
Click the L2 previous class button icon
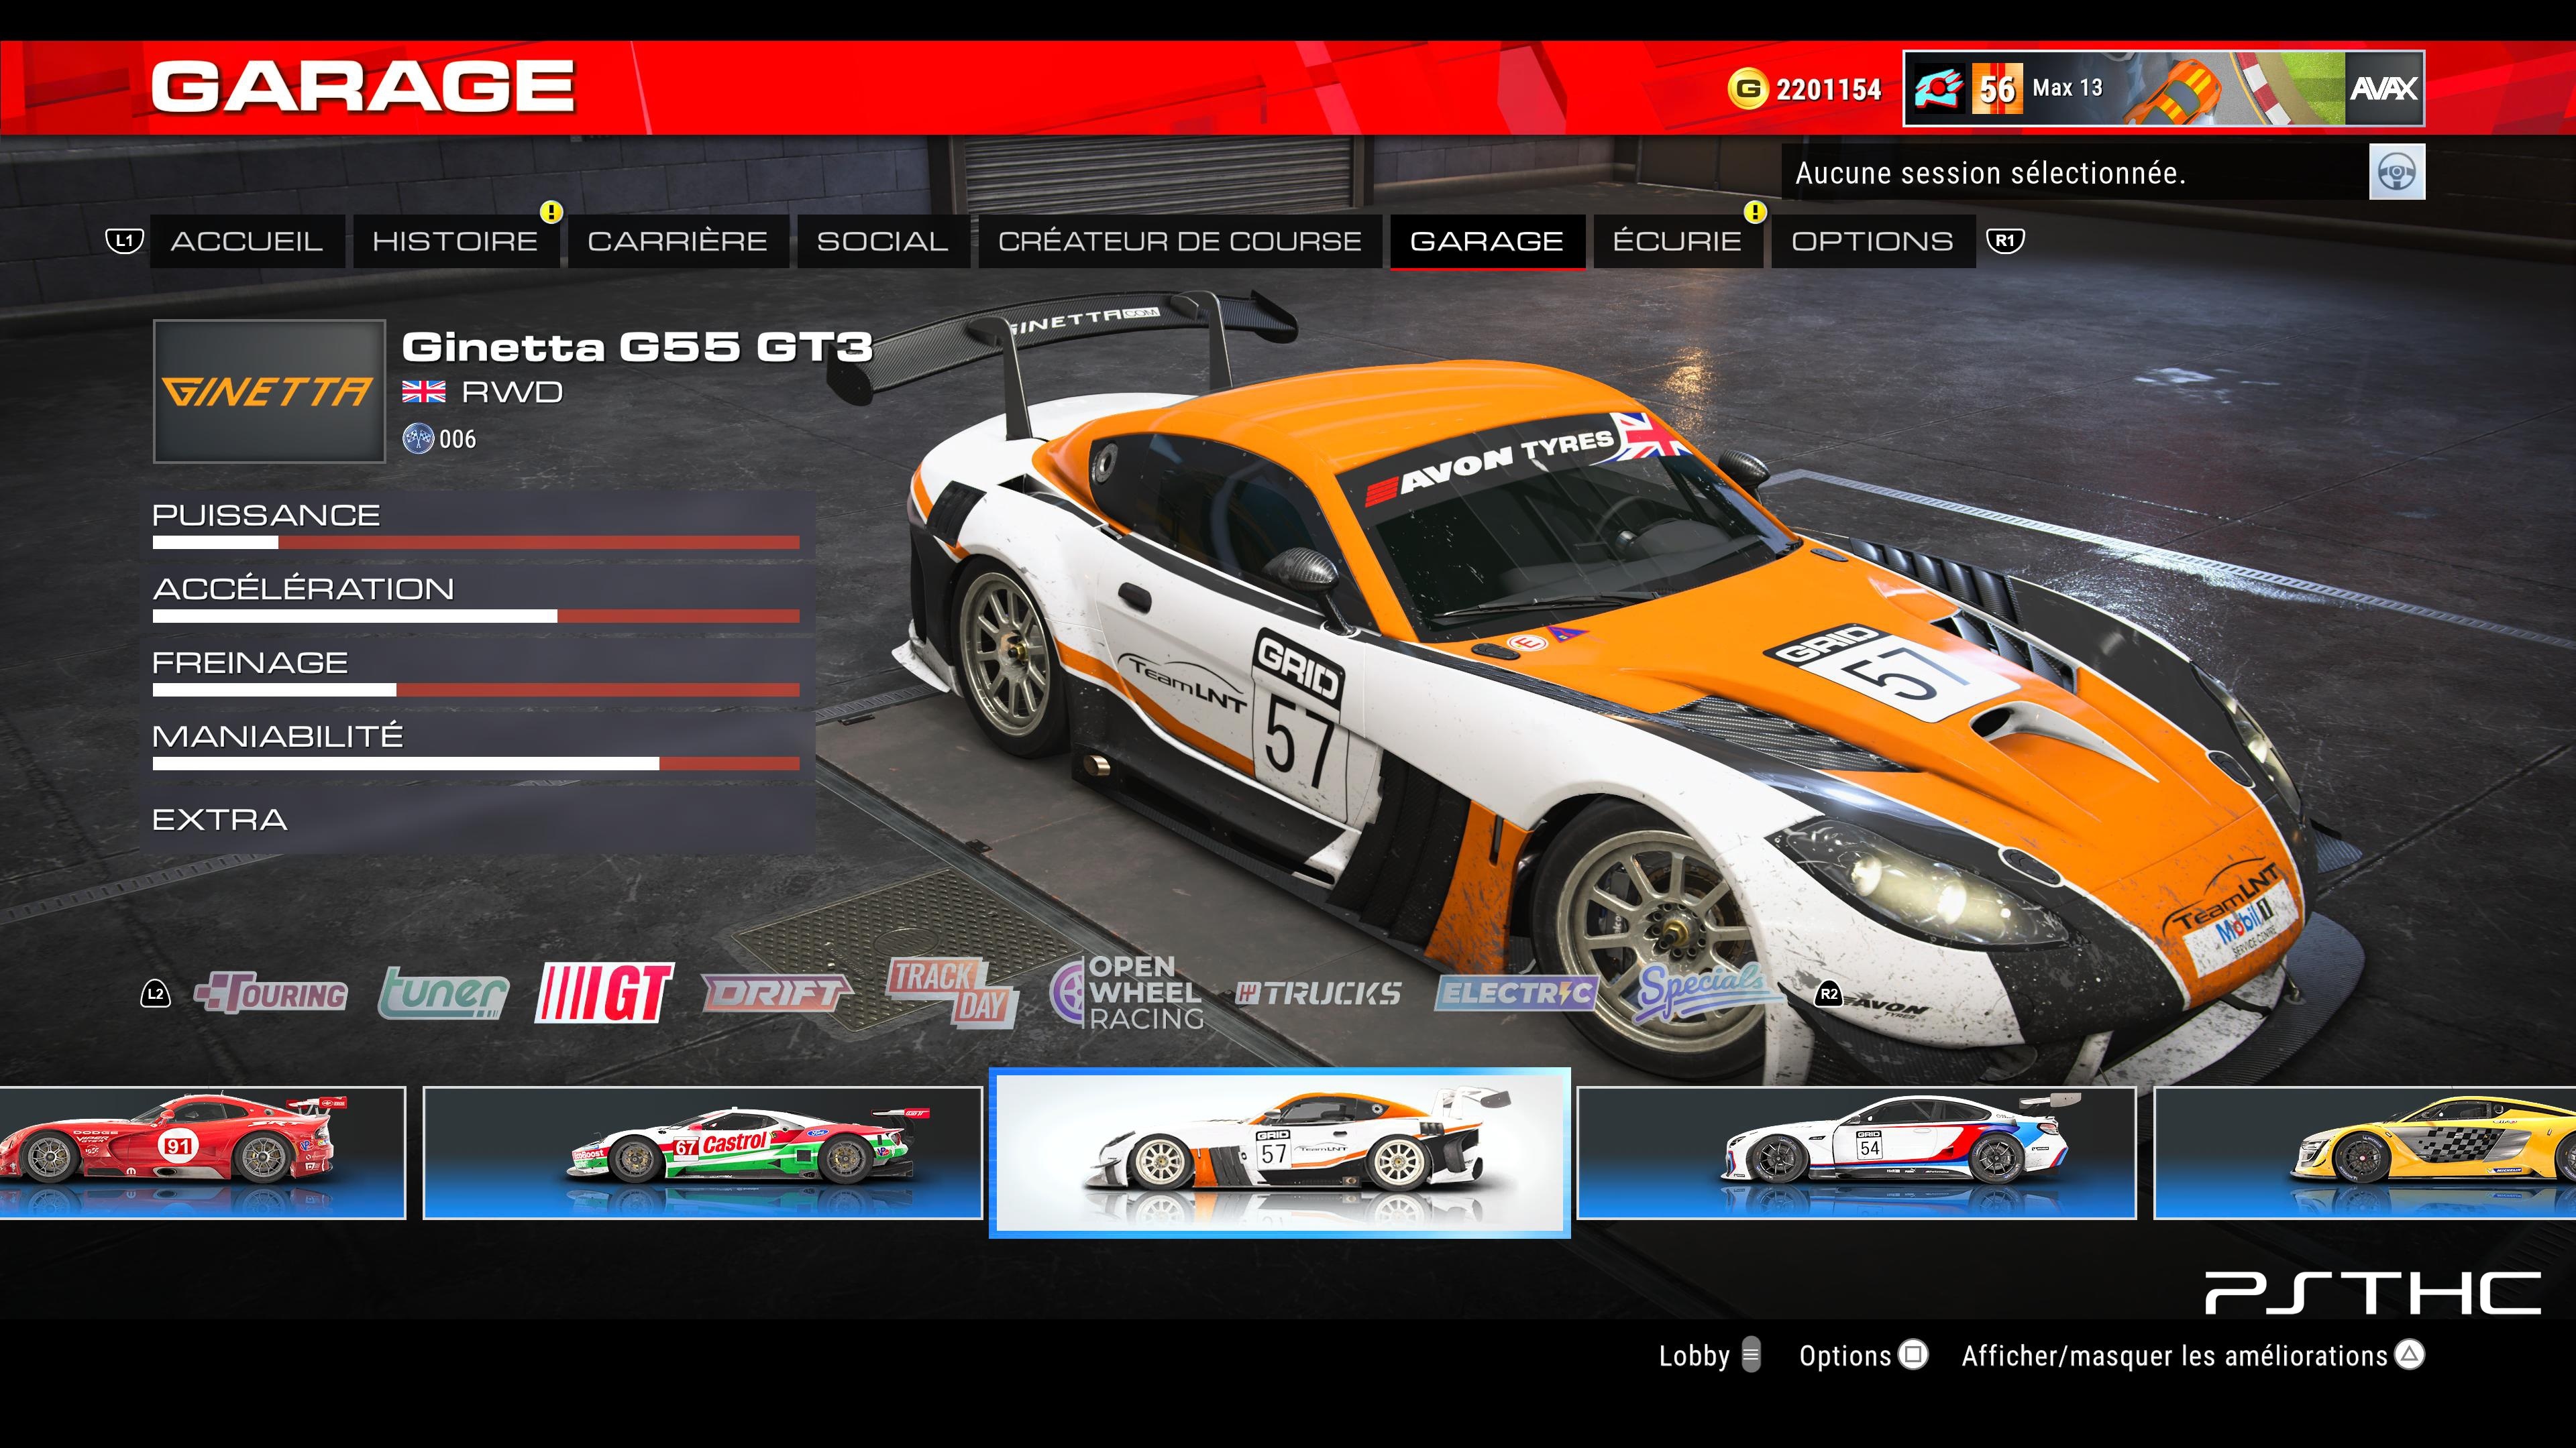click(x=155, y=994)
